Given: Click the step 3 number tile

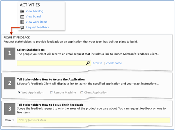Looking at the screenshot, I should point(10,109).
